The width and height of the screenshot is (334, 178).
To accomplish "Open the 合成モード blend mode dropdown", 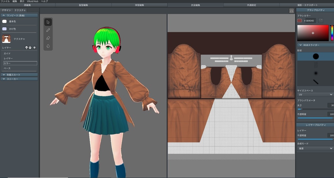I will [315, 148].
